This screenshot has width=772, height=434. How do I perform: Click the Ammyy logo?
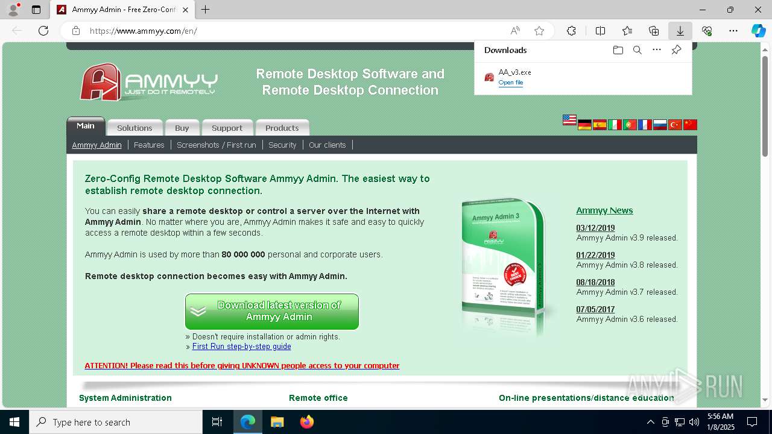click(148, 82)
